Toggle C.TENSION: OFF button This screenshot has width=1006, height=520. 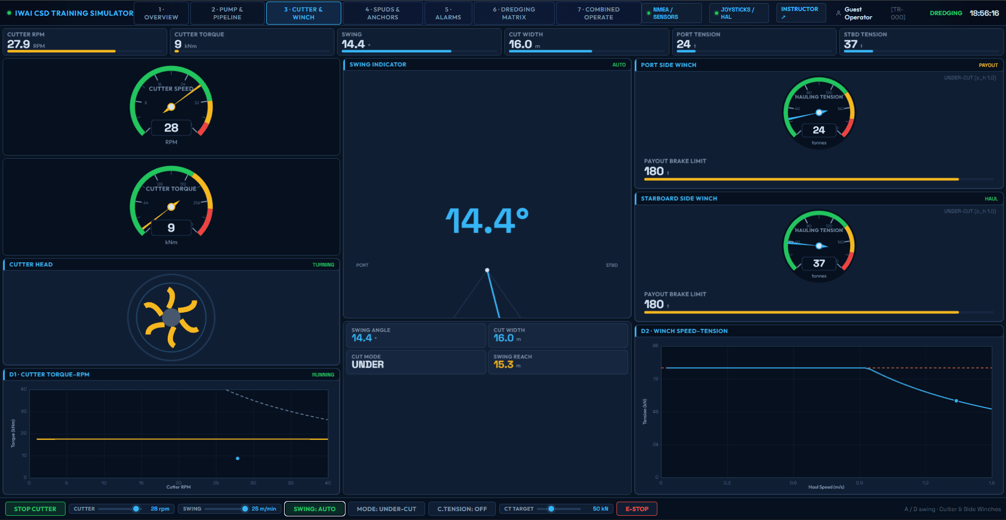pos(462,508)
